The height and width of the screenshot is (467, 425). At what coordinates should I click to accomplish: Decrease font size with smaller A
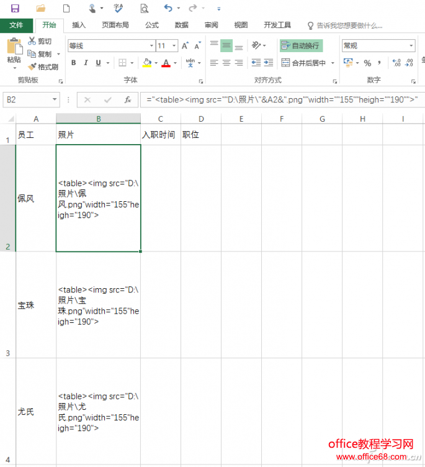[x=197, y=45]
